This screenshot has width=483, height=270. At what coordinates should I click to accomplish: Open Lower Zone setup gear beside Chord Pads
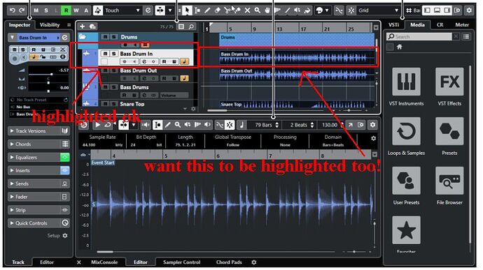tap(254, 262)
